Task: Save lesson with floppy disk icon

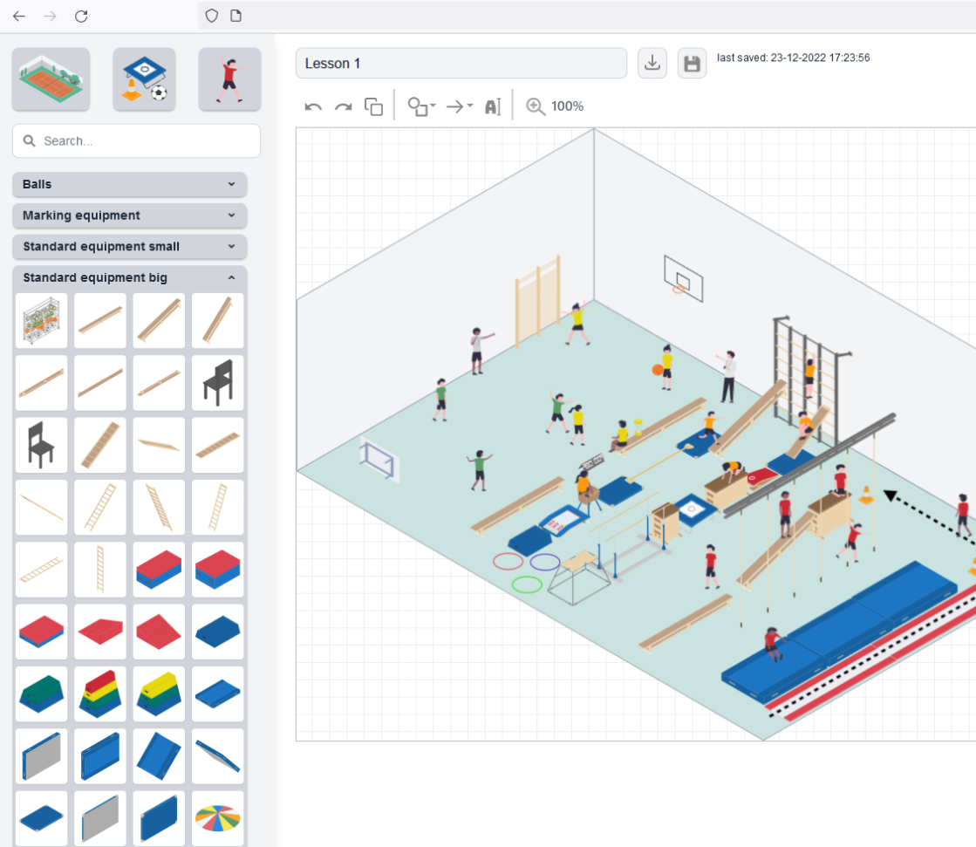Action: tap(692, 64)
